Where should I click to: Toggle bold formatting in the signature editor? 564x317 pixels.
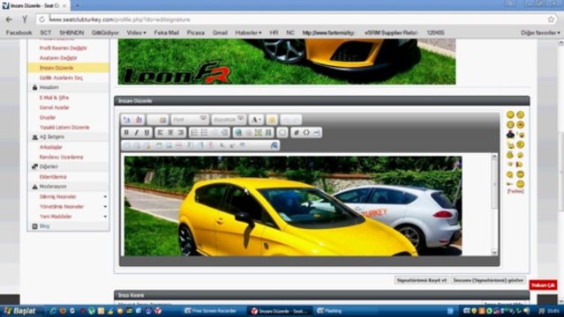click(x=126, y=132)
